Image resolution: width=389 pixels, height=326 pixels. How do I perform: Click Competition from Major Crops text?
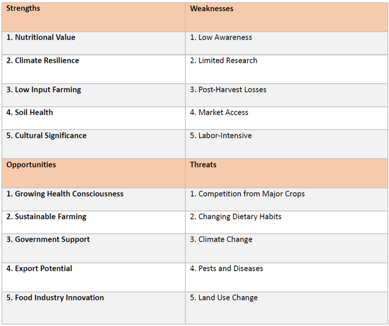(247, 194)
